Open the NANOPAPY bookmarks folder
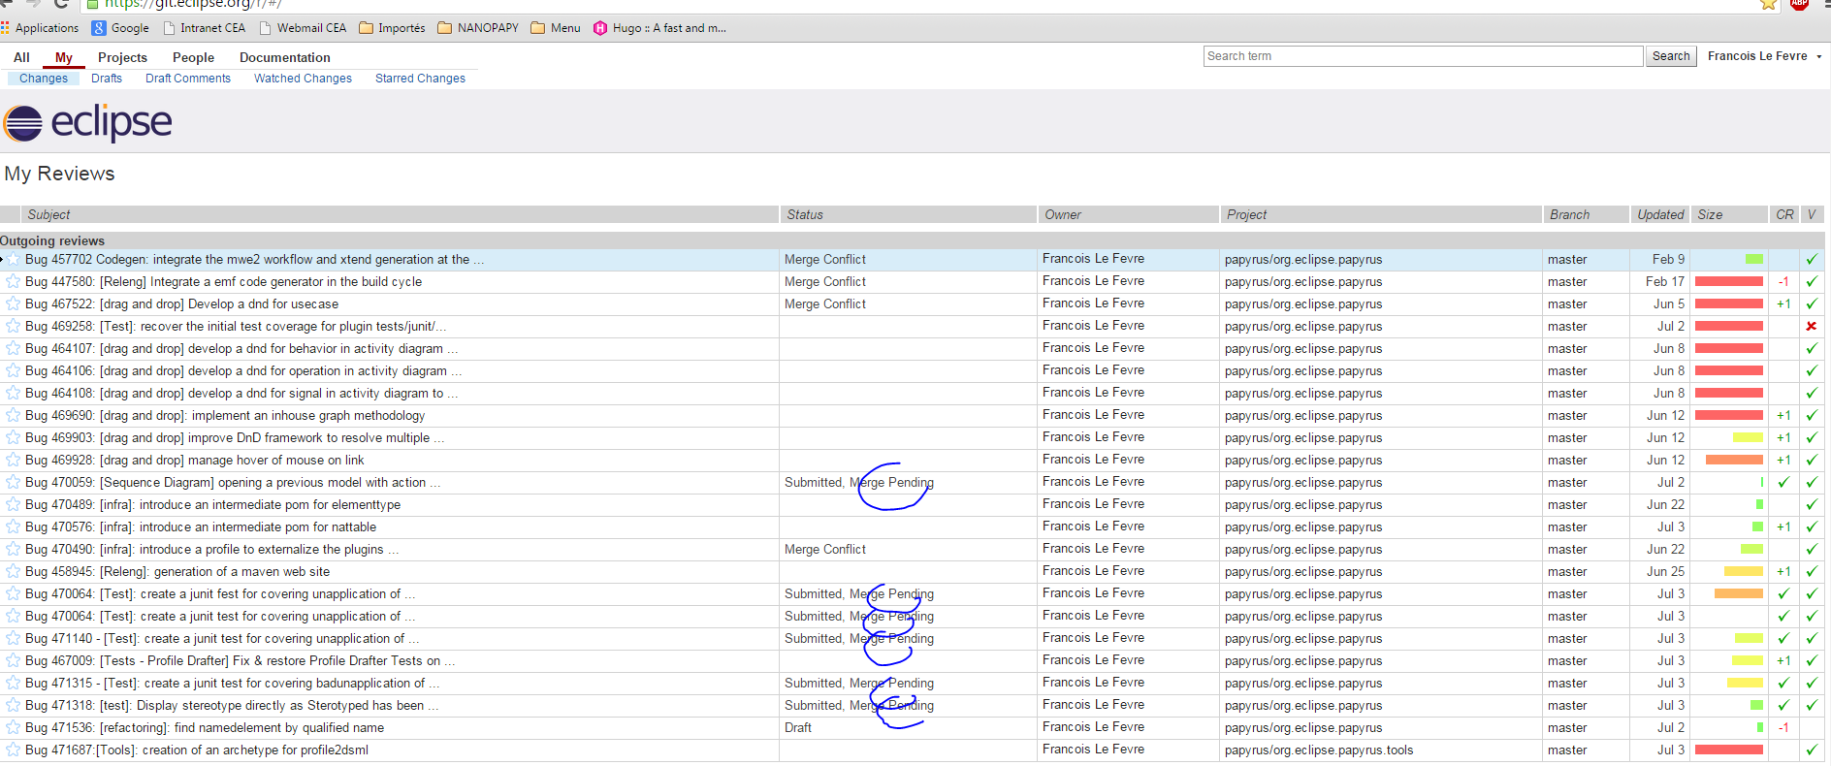 [x=478, y=28]
